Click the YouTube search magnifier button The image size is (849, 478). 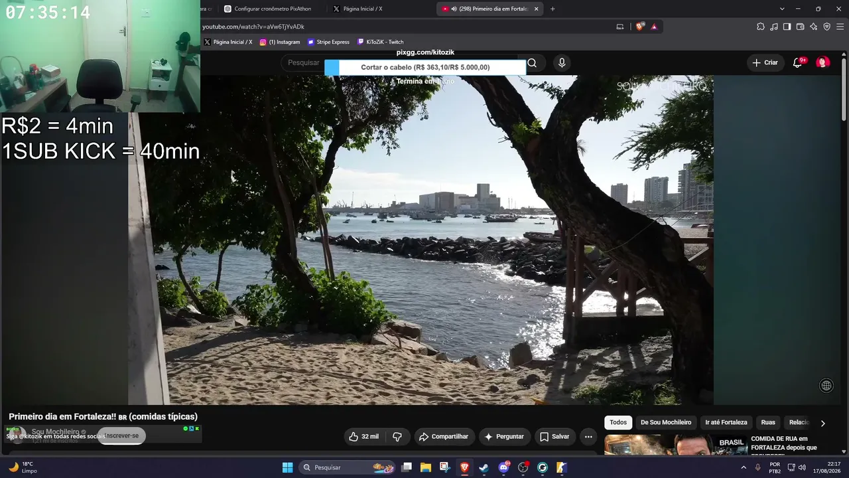click(532, 63)
